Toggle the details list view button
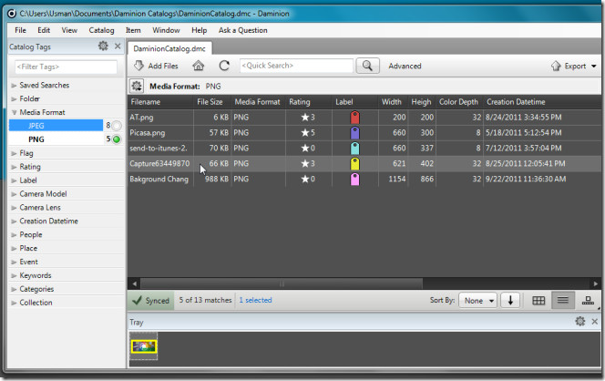605x381 pixels. [563, 300]
